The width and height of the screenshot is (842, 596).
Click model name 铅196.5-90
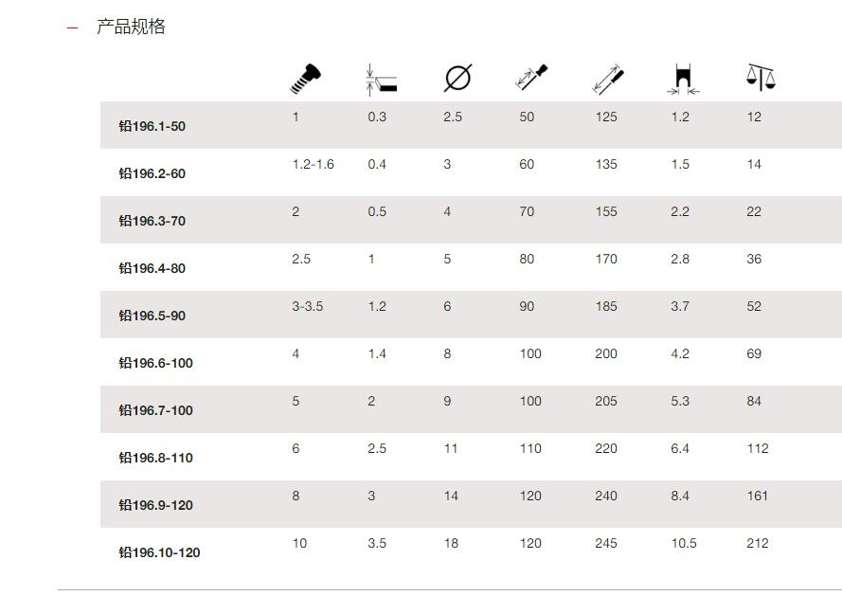(x=152, y=316)
